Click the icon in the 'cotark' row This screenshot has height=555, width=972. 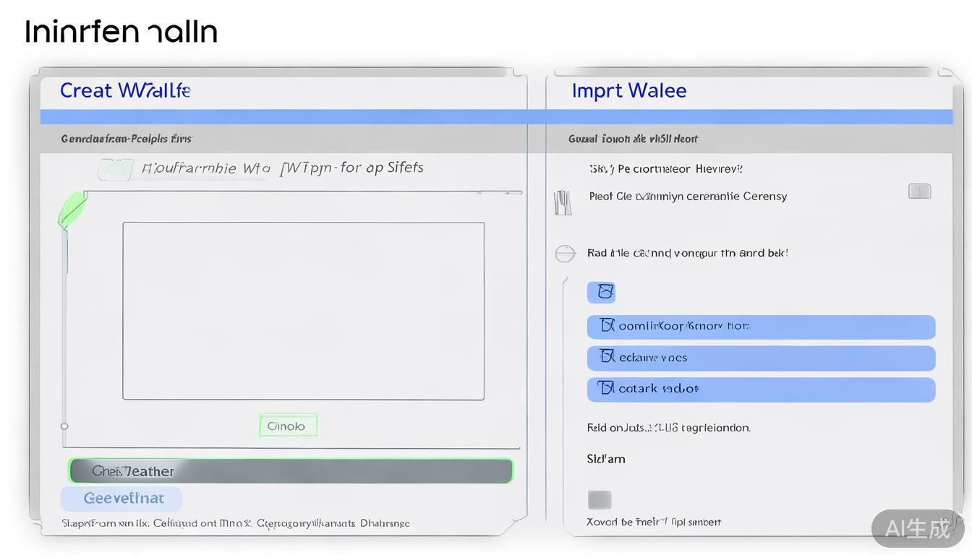[606, 389]
